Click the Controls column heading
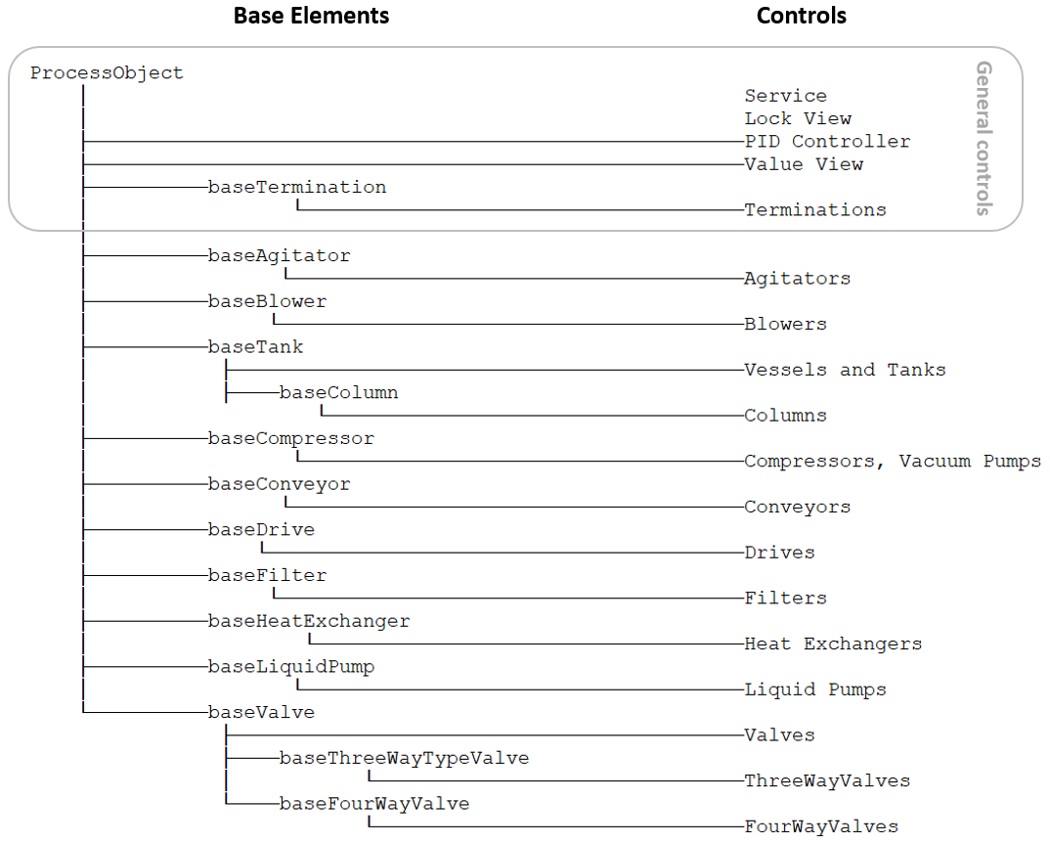Viewport: 1050px width, 844px height. point(802,16)
